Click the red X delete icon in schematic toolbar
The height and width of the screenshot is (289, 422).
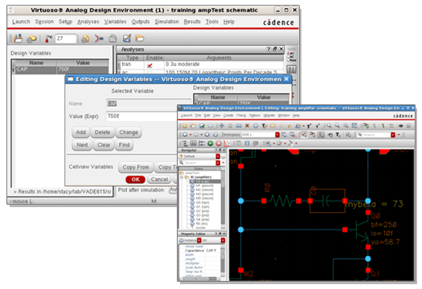(247, 125)
